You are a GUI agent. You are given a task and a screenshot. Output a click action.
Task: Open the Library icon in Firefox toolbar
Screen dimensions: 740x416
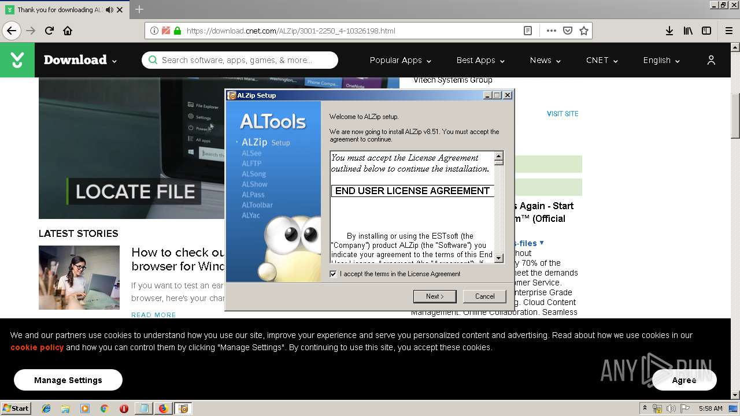(688, 31)
